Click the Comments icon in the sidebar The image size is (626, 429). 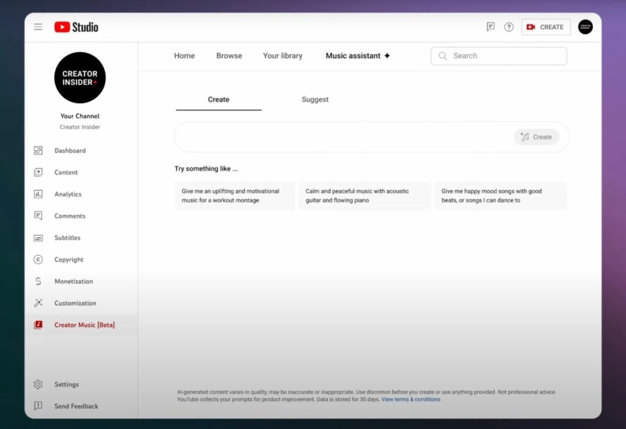tap(38, 216)
